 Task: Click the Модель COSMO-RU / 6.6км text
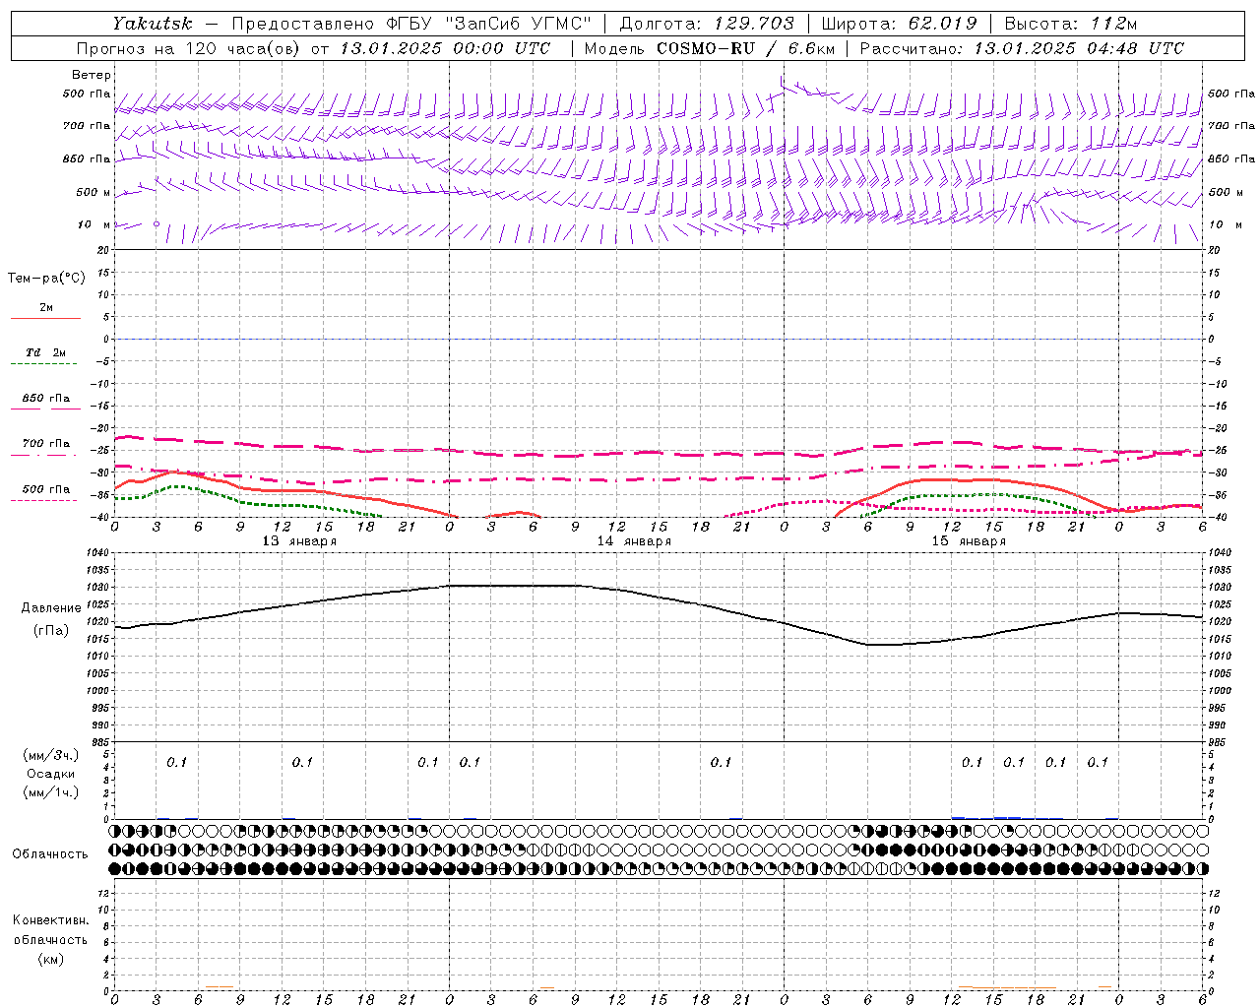point(709,48)
